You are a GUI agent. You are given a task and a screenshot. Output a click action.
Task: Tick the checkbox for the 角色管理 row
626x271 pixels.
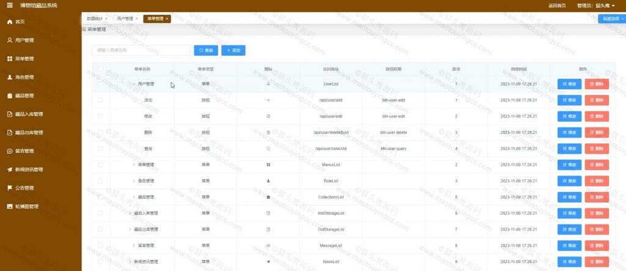101,181
